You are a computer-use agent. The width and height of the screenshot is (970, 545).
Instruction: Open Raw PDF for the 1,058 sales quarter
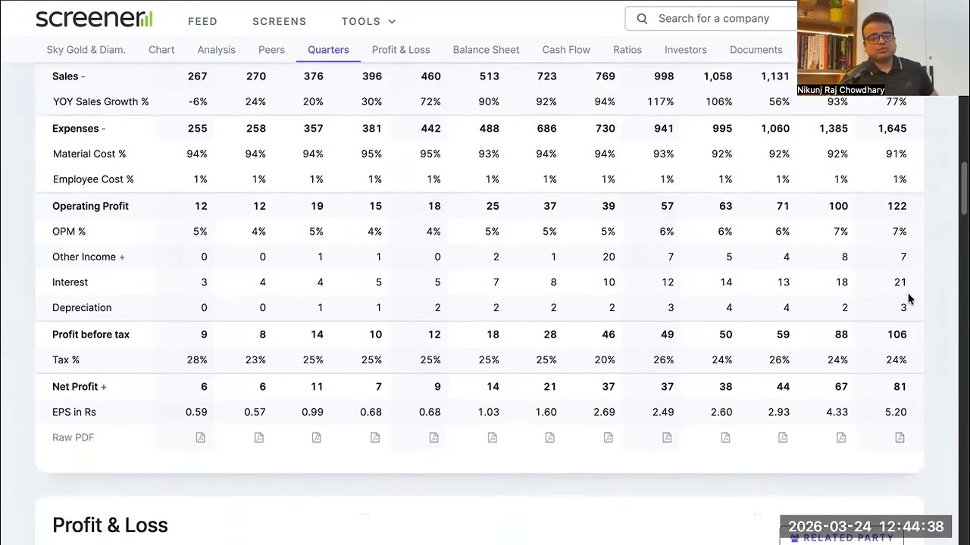pos(725,438)
